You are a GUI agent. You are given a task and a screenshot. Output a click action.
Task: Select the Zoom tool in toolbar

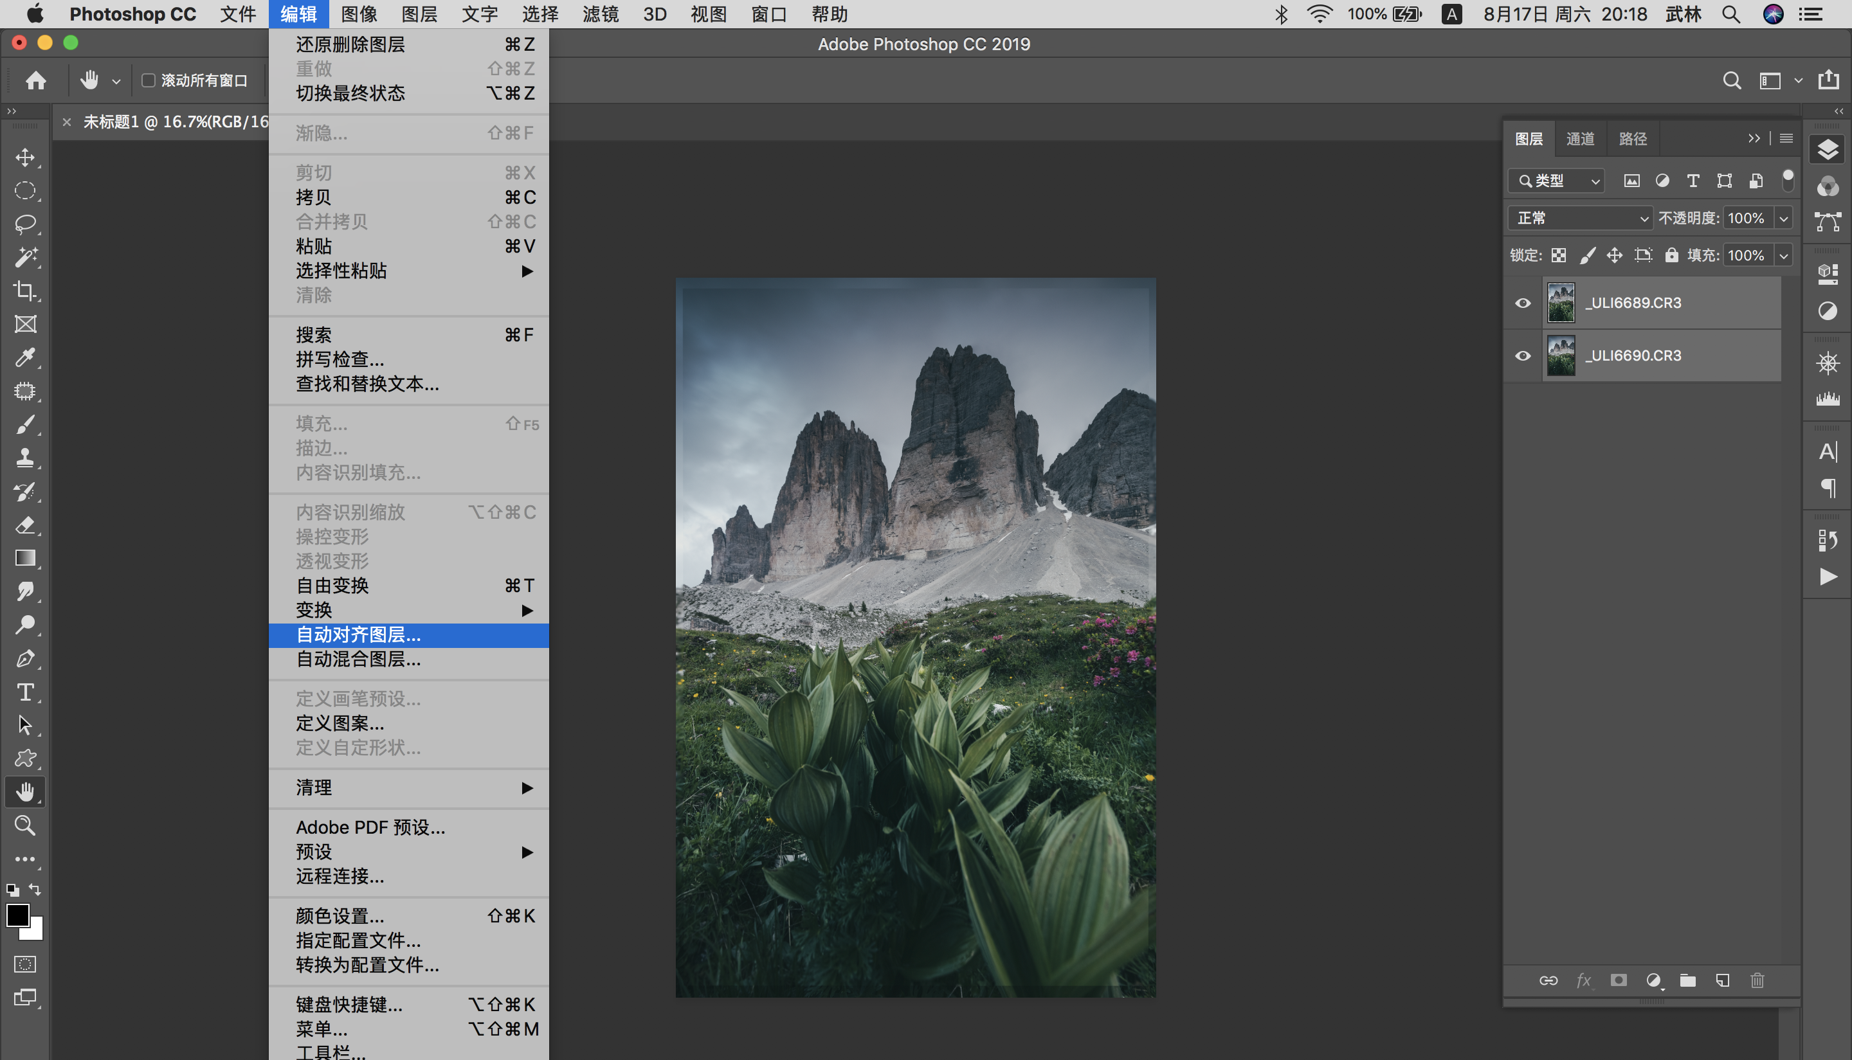25,825
